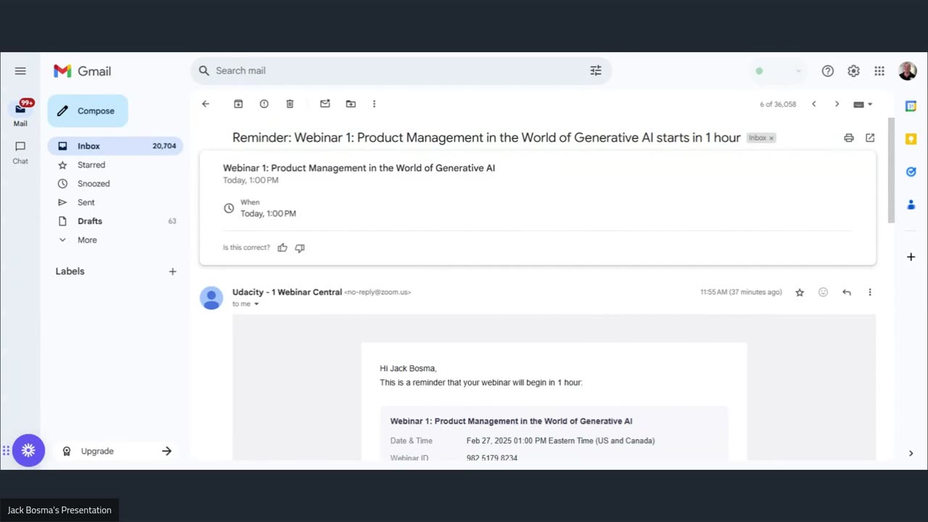Open more toolbar actions menu
928x522 pixels.
click(x=374, y=104)
